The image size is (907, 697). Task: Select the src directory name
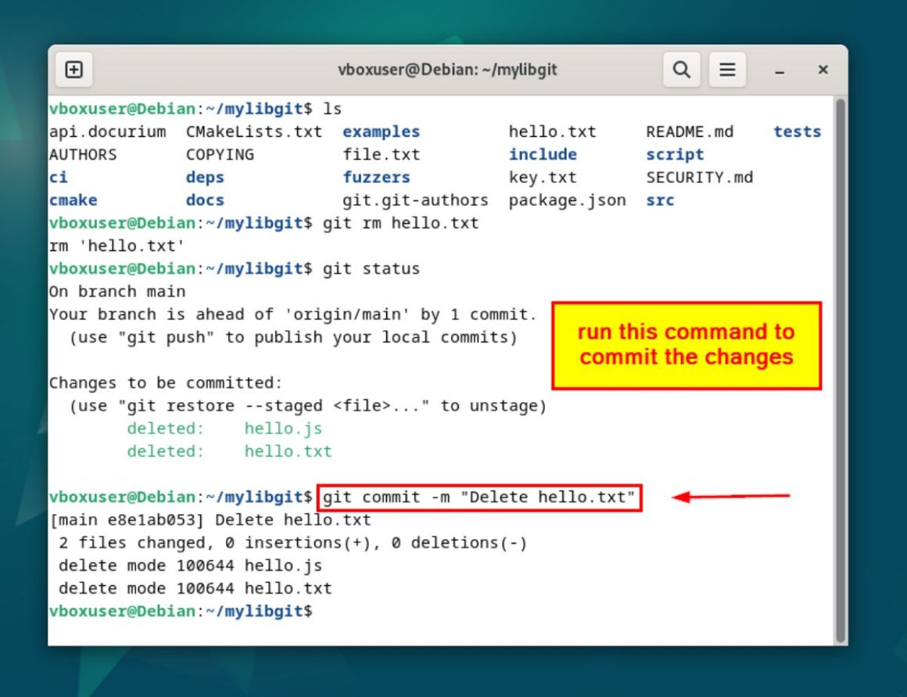coord(661,200)
